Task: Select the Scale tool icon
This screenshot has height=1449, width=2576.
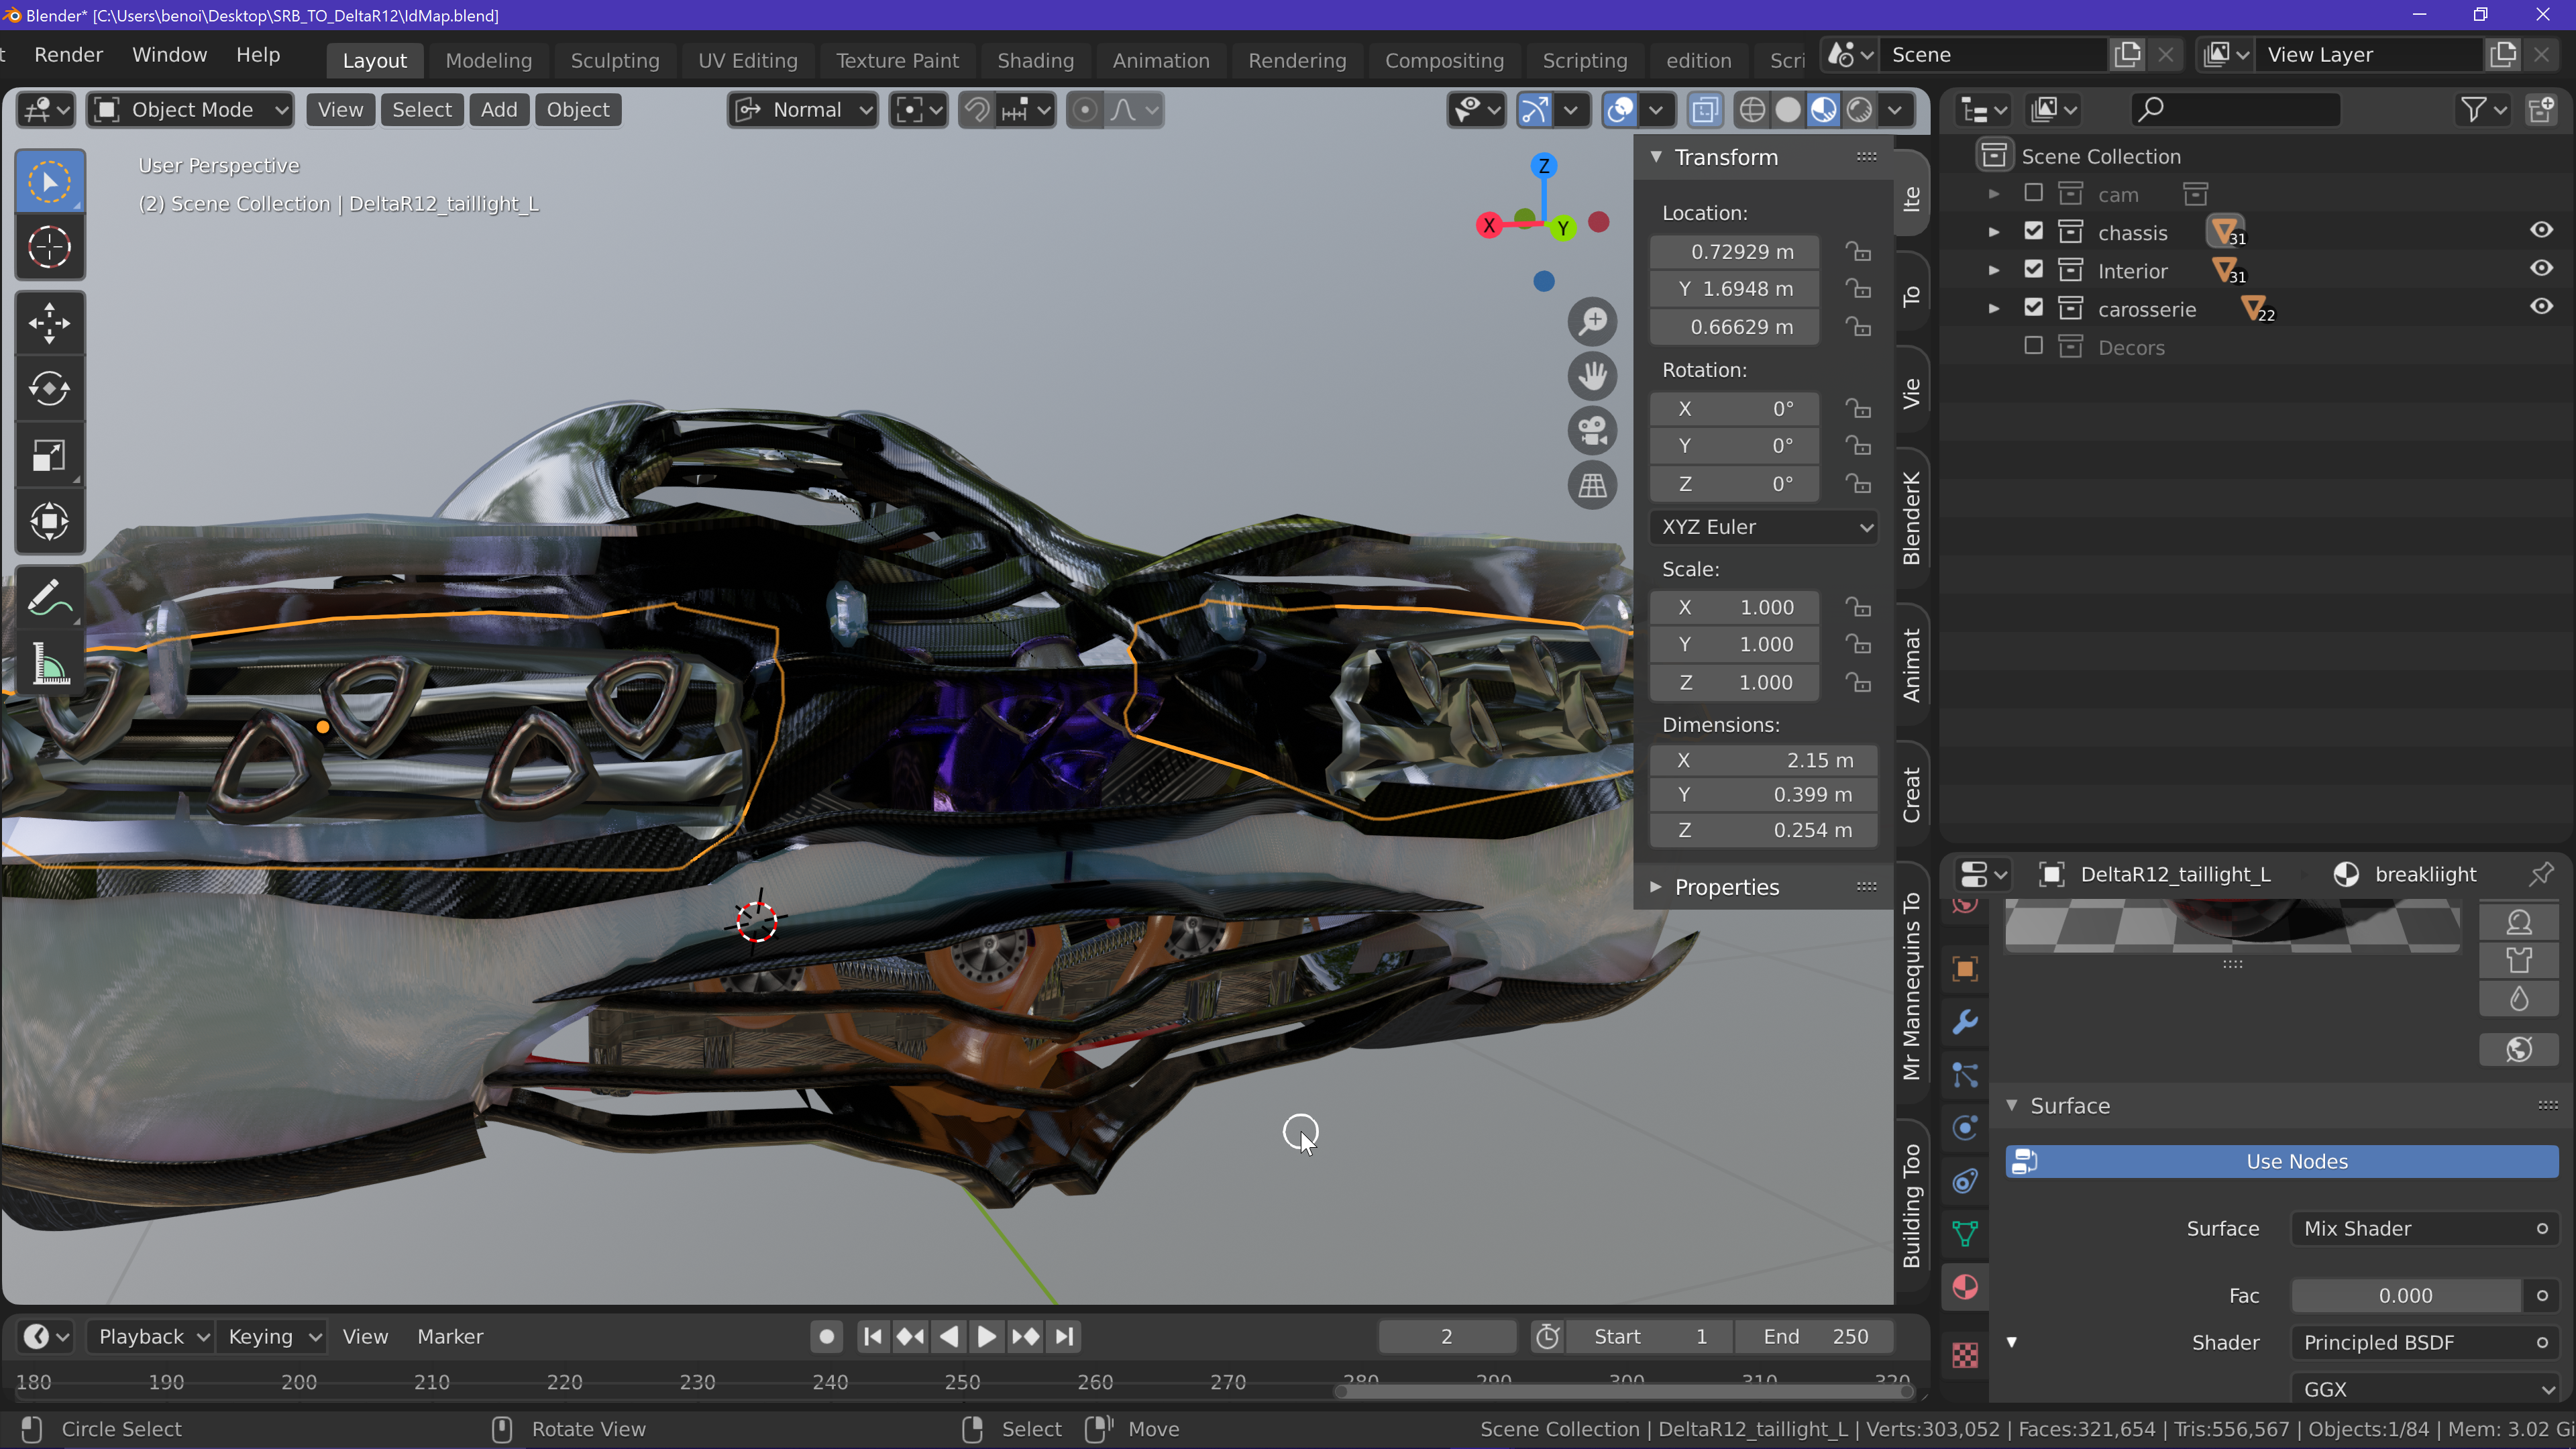Action: pyautogui.click(x=49, y=456)
